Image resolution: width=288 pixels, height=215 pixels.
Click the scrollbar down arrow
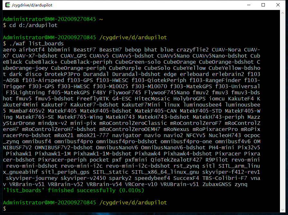tap(283, 210)
